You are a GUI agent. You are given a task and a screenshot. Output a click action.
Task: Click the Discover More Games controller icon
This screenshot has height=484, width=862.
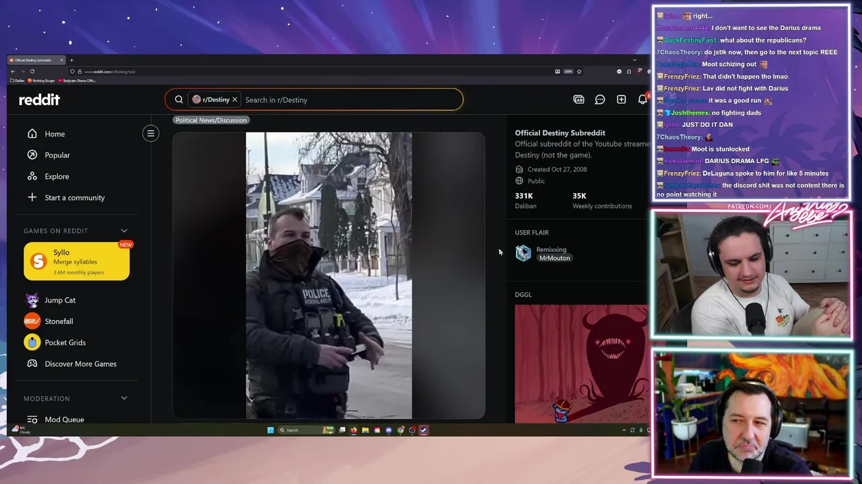[x=32, y=364]
